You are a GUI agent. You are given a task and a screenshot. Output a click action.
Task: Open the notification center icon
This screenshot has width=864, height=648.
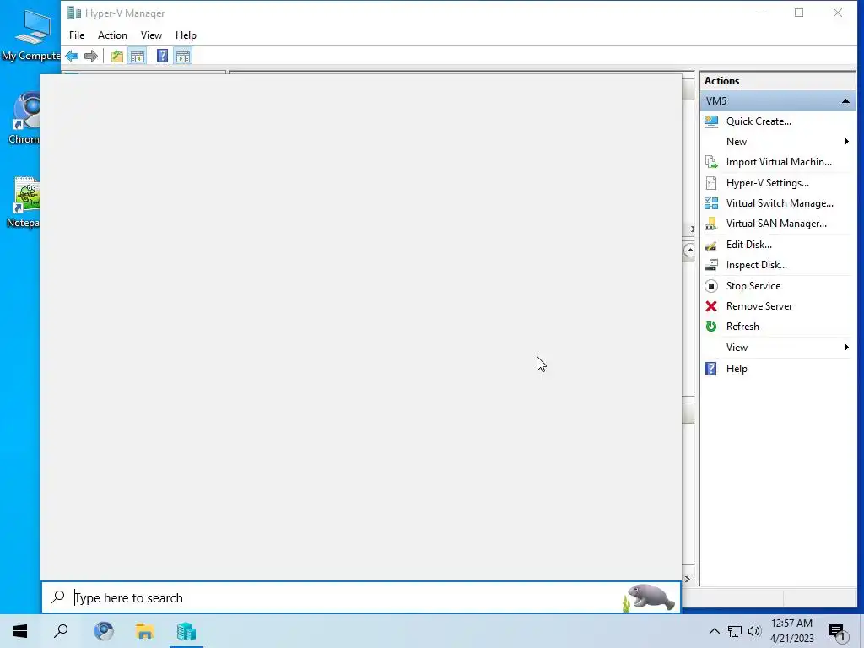[x=837, y=632]
